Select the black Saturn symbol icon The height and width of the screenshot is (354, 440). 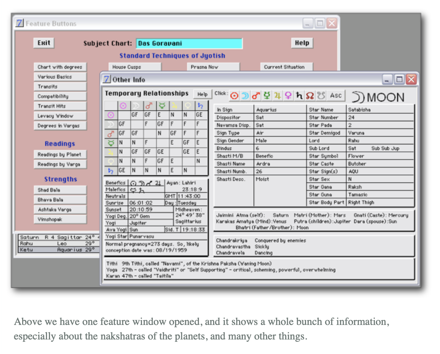299,96
